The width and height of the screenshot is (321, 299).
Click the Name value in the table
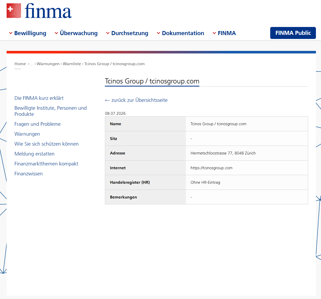tap(218, 124)
